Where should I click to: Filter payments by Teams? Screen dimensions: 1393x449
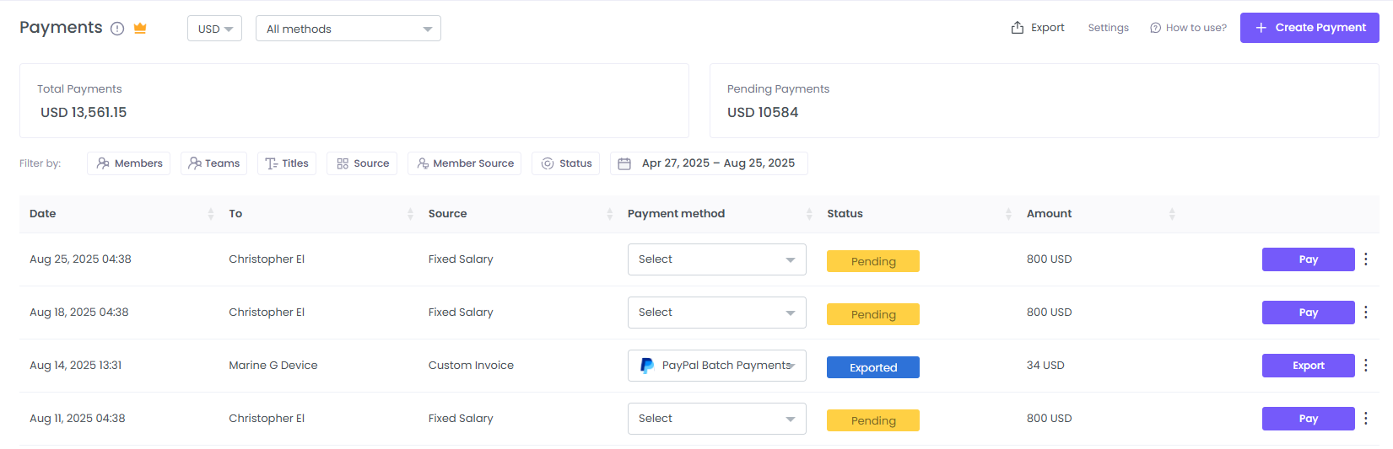213,163
